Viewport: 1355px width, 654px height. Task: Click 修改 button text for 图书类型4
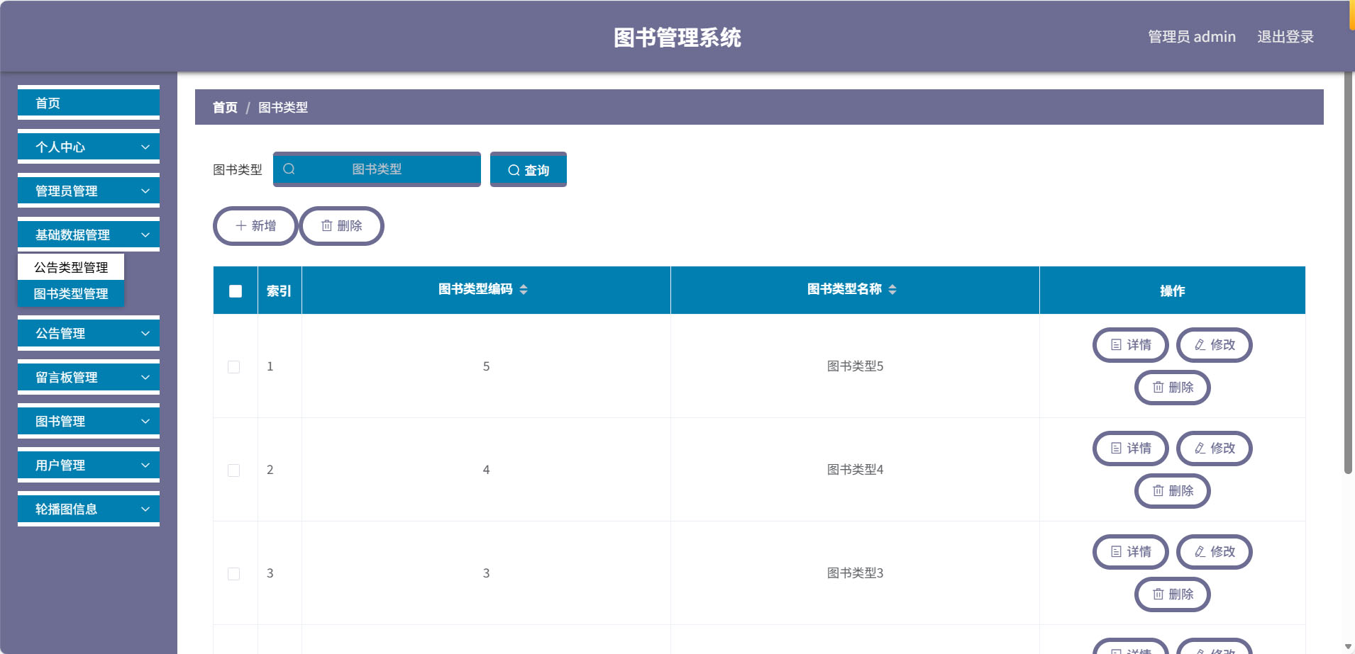pyautogui.click(x=1223, y=449)
